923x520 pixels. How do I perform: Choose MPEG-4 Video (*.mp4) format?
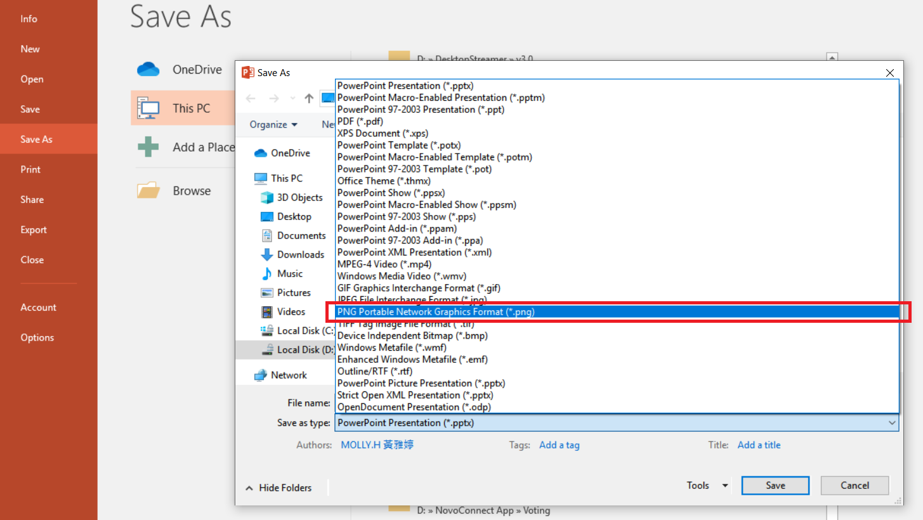tap(617, 264)
